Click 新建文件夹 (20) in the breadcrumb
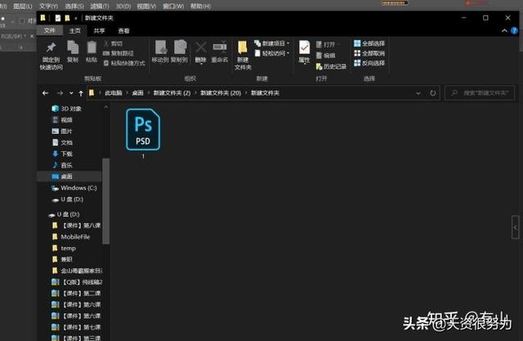This screenshot has height=341, width=523. click(221, 92)
